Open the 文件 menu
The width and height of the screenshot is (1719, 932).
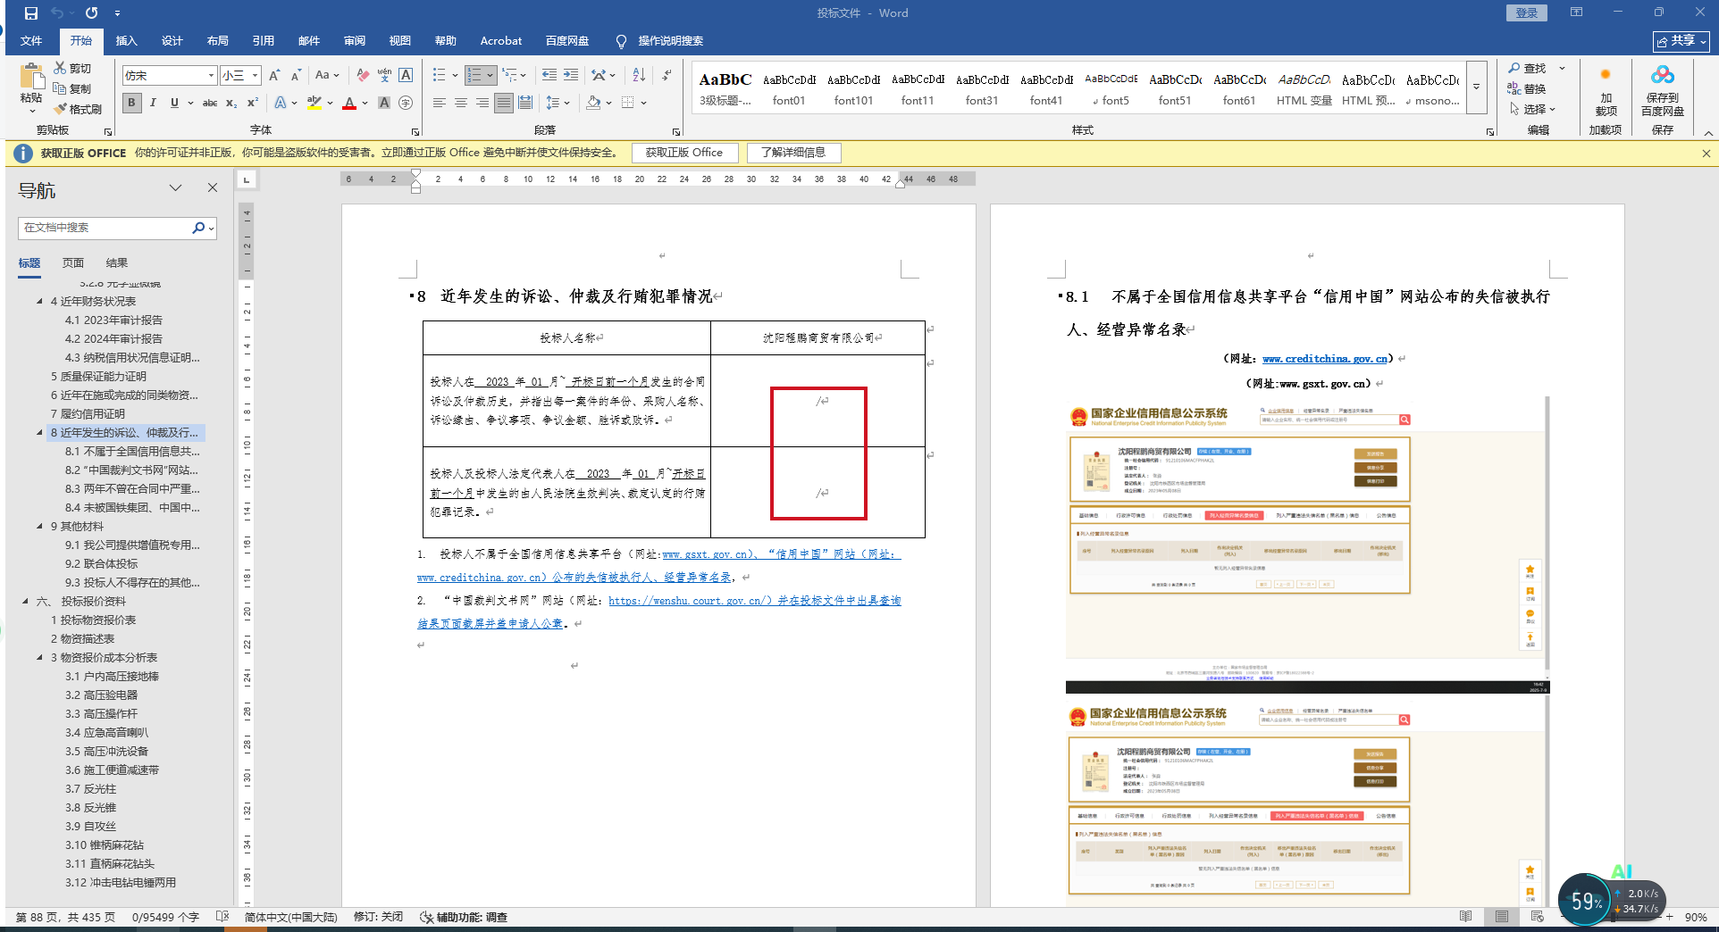[31, 41]
